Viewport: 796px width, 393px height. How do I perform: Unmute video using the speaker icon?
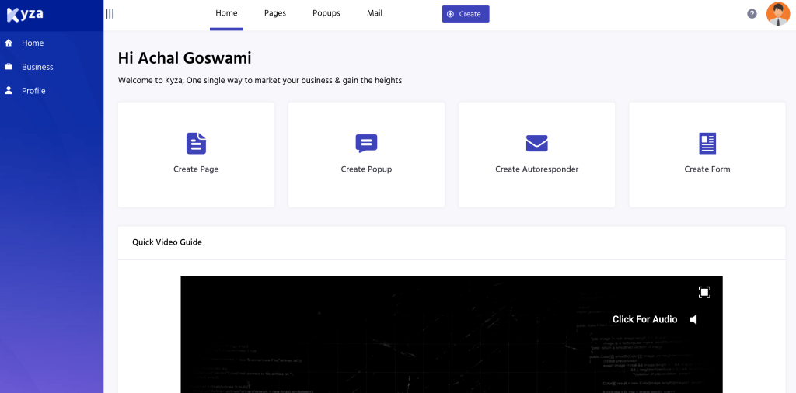point(693,319)
